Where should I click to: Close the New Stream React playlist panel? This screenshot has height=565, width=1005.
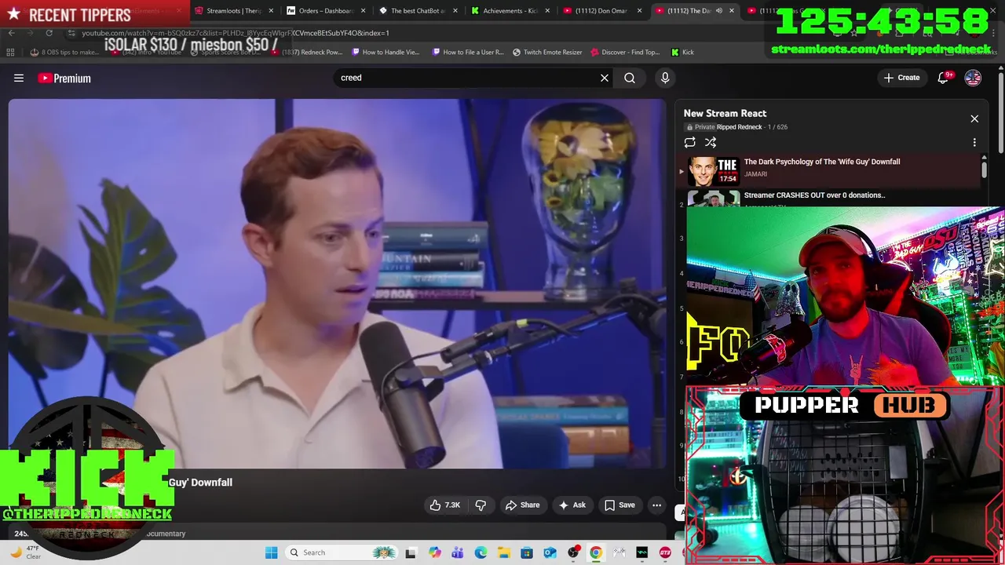(x=974, y=118)
